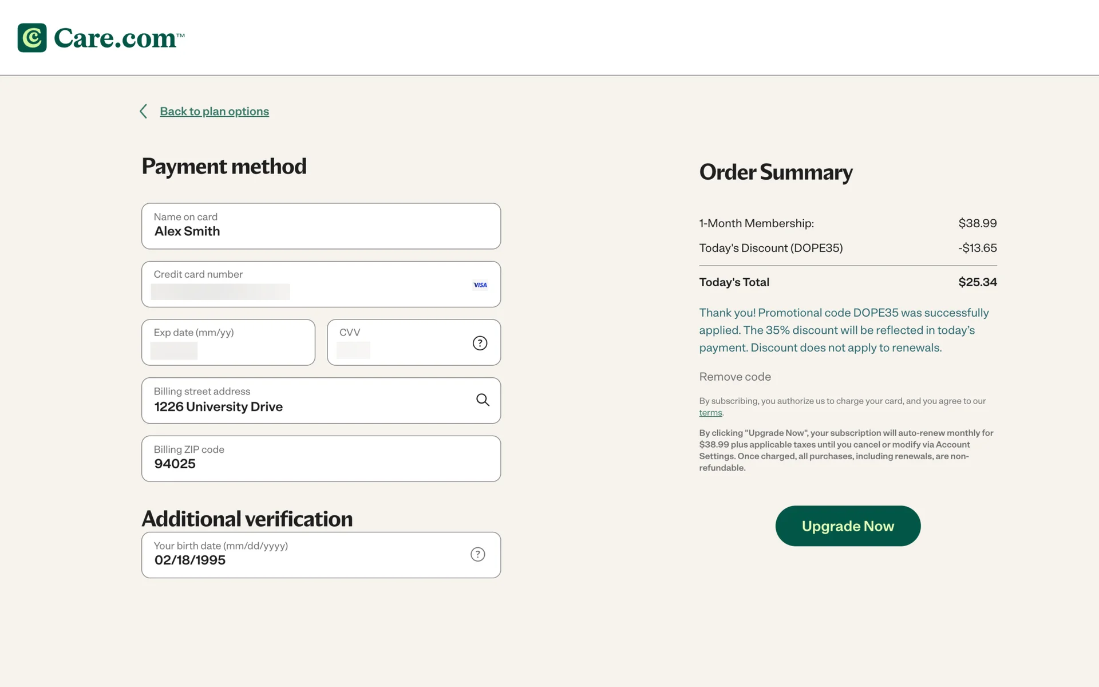Image resolution: width=1099 pixels, height=687 pixels.
Task: Click the billing address search icon
Action: [x=483, y=400]
